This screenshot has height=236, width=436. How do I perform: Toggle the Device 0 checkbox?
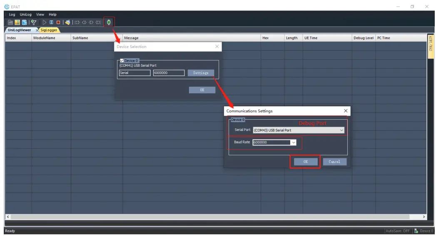122,60
